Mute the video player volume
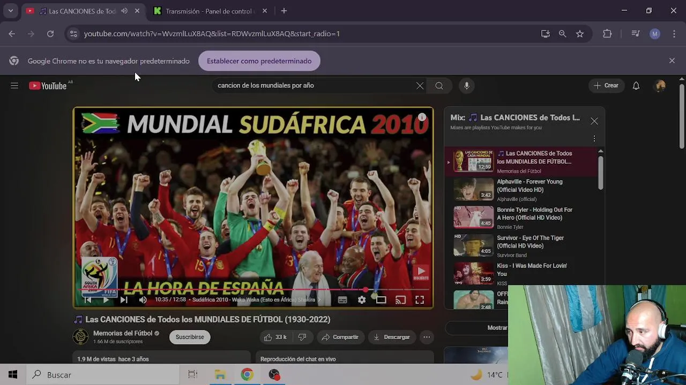Image resolution: width=686 pixels, height=385 pixels. [143, 300]
